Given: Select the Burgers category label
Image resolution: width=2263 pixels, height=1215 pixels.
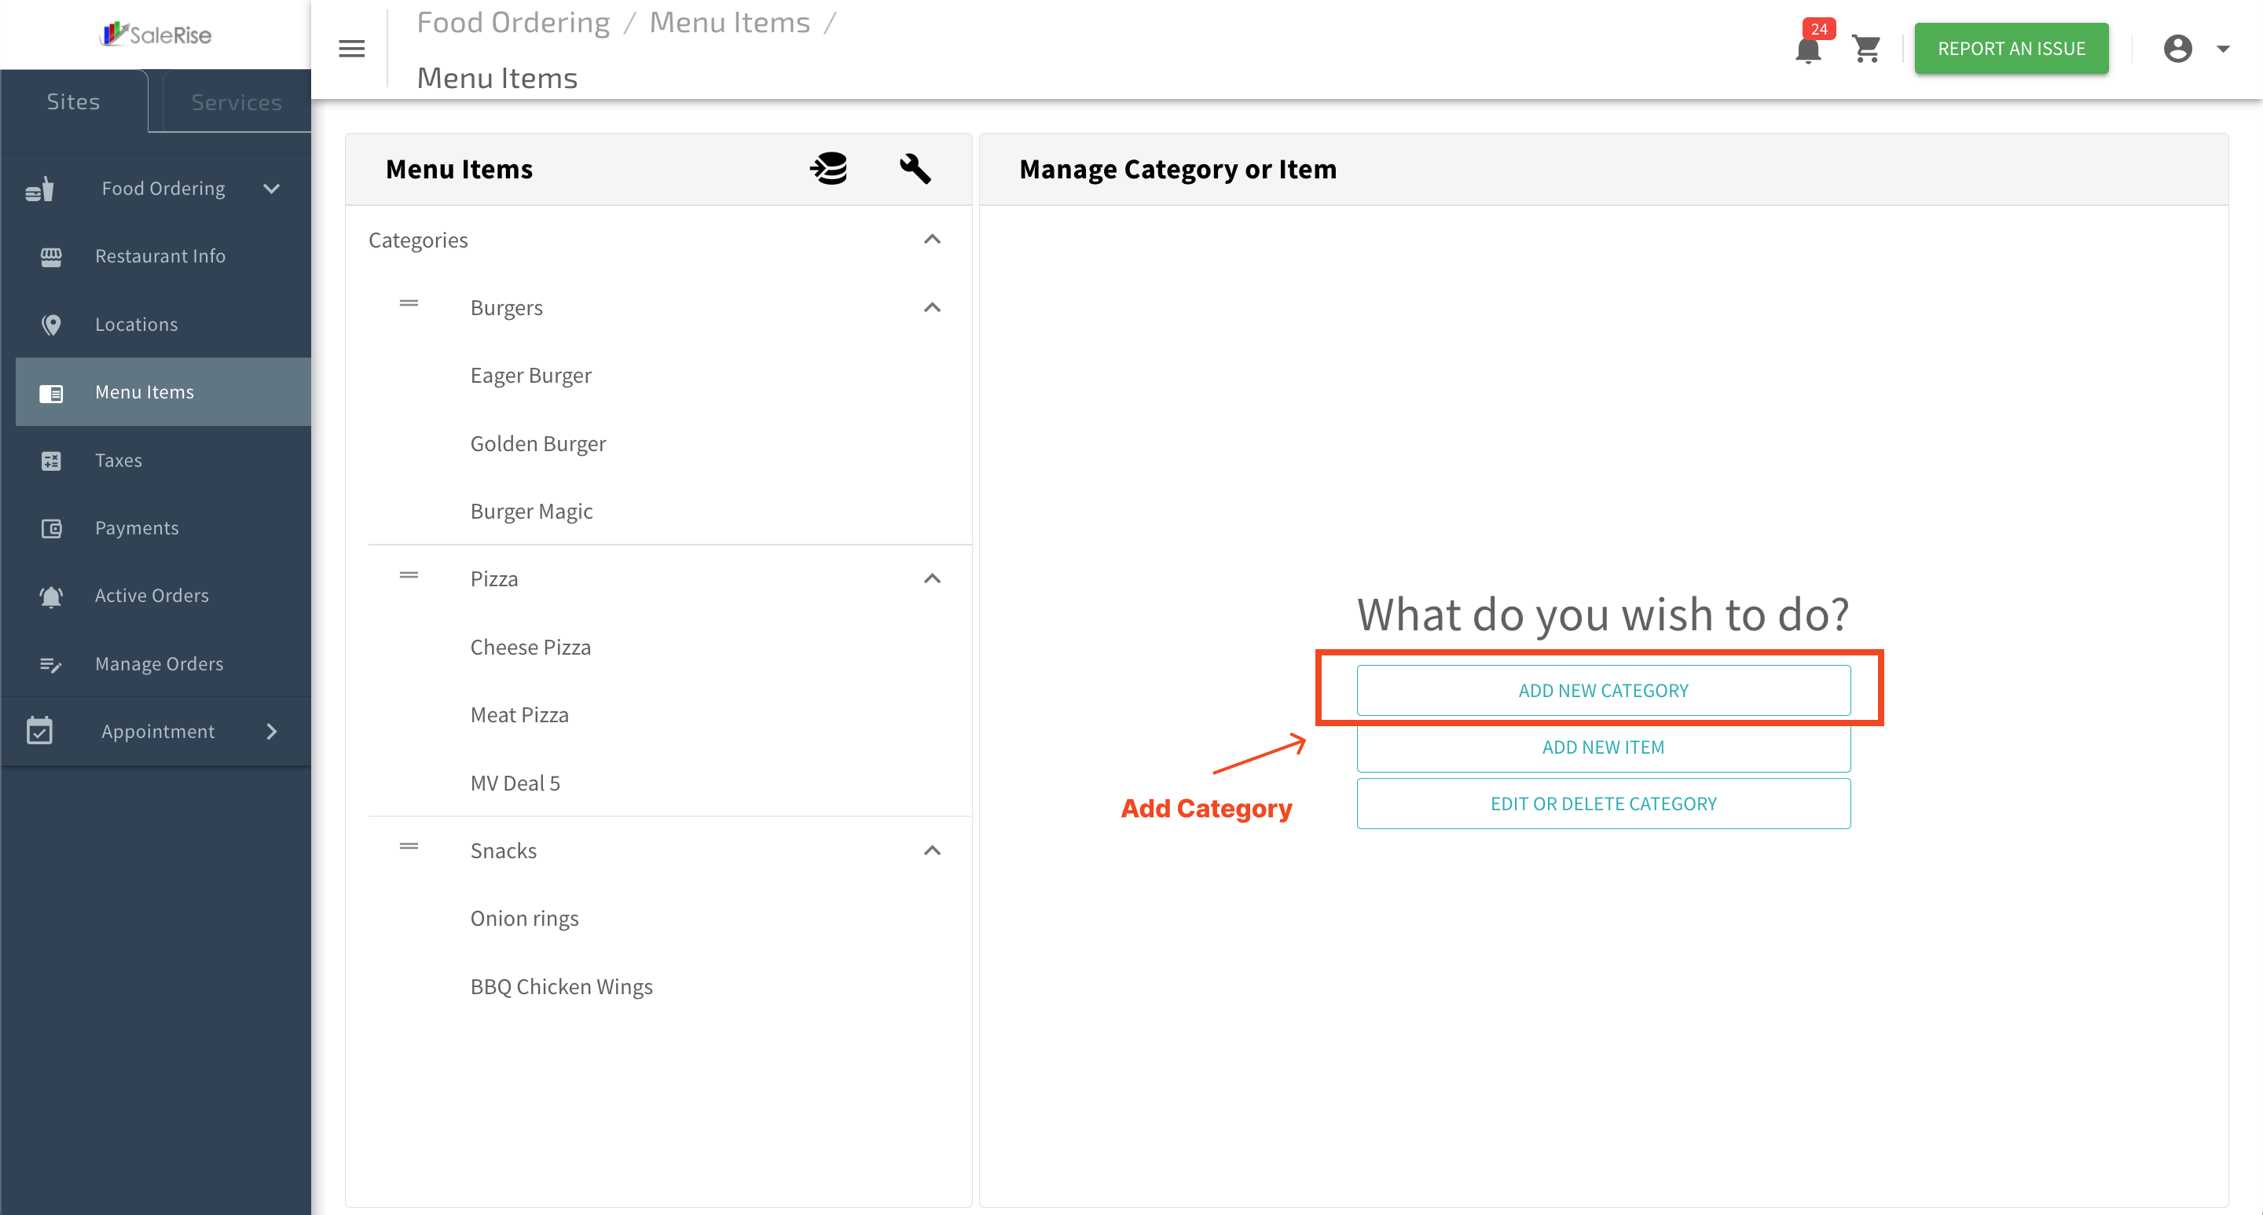Looking at the screenshot, I should point(506,308).
